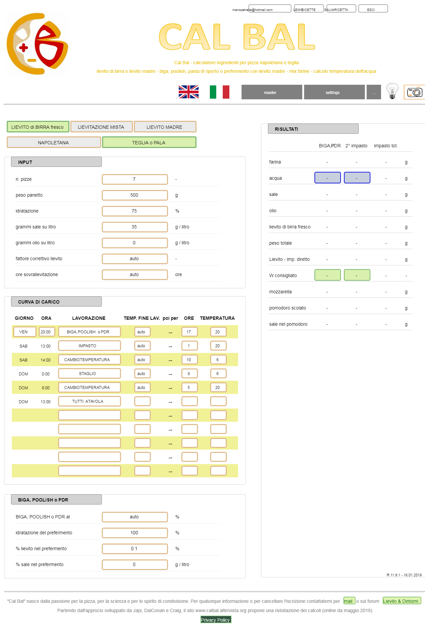
Task: Open 'Le mie ricette' button
Action: pos(308,9)
